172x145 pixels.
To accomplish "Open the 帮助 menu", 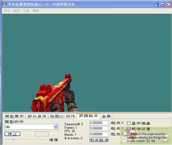I will [x=36, y=11].
